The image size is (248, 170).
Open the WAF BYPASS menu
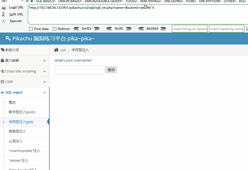pos(151,1)
